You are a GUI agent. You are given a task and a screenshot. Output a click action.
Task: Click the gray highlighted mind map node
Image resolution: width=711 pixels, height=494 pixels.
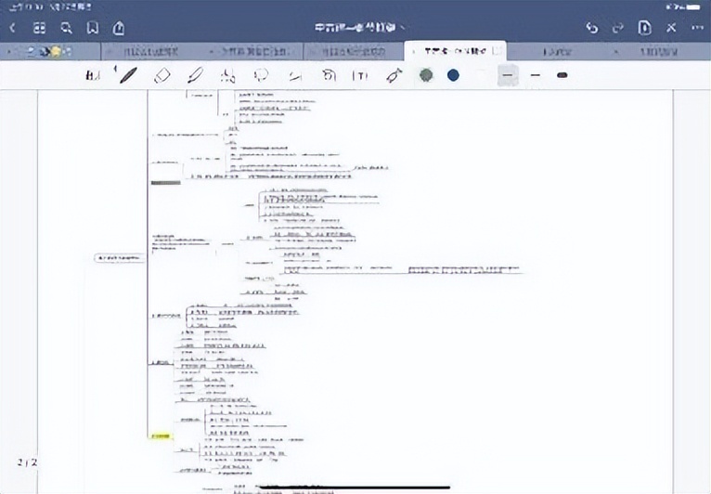click(x=165, y=183)
